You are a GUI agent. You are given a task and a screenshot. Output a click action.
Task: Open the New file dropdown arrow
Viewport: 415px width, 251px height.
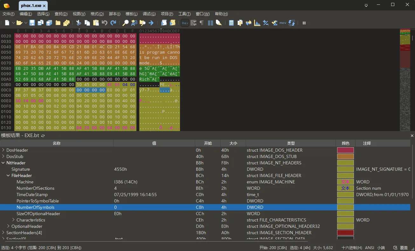pyautogui.click(x=13, y=23)
